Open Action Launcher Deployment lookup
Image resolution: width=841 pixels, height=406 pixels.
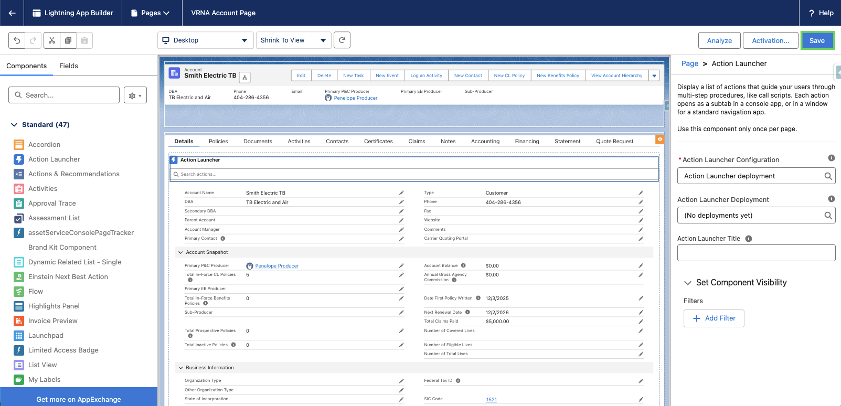756,215
